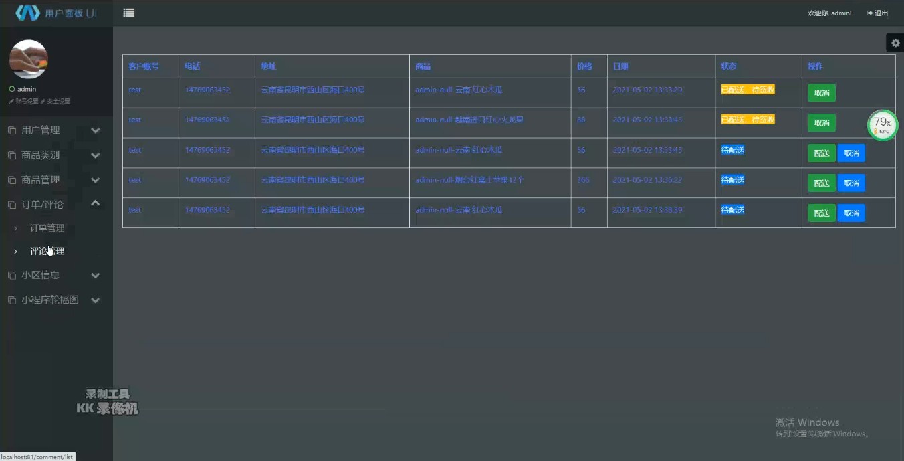Click the 用户面板 UI logo
Image resolution: width=904 pixels, height=461 pixels.
pyautogui.click(x=56, y=13)
